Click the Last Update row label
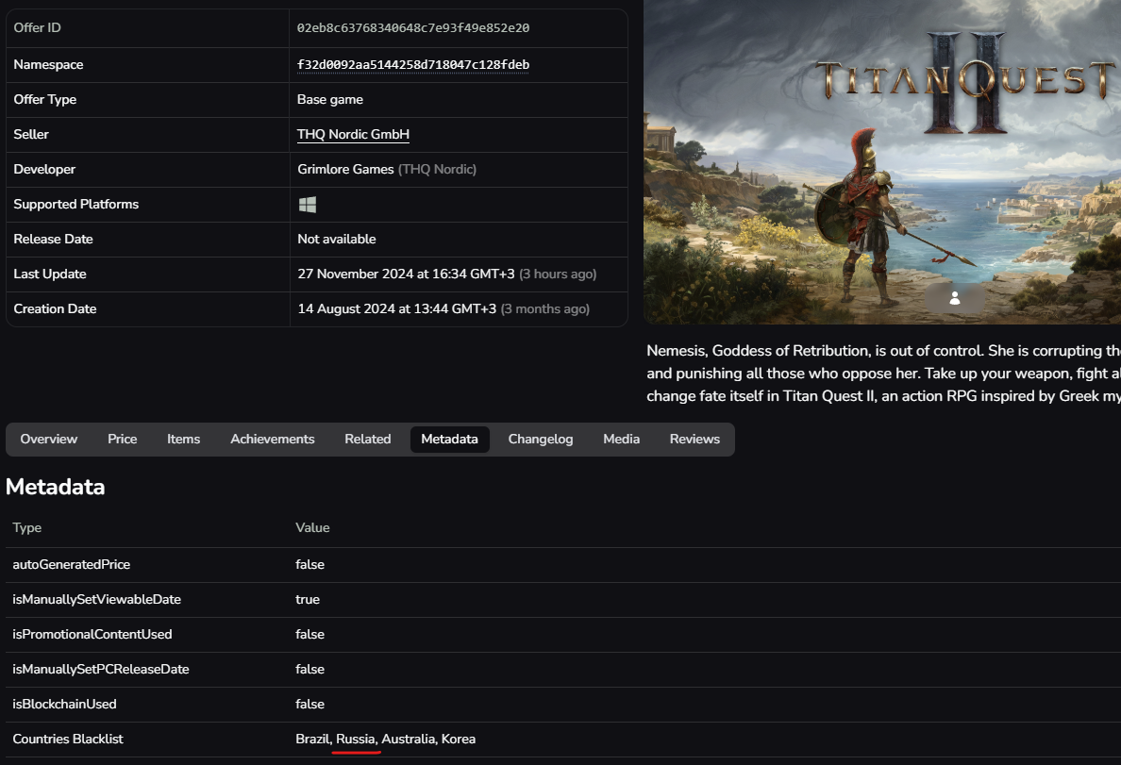Screen dimensions: 1121x765 (x=50, y=274)
